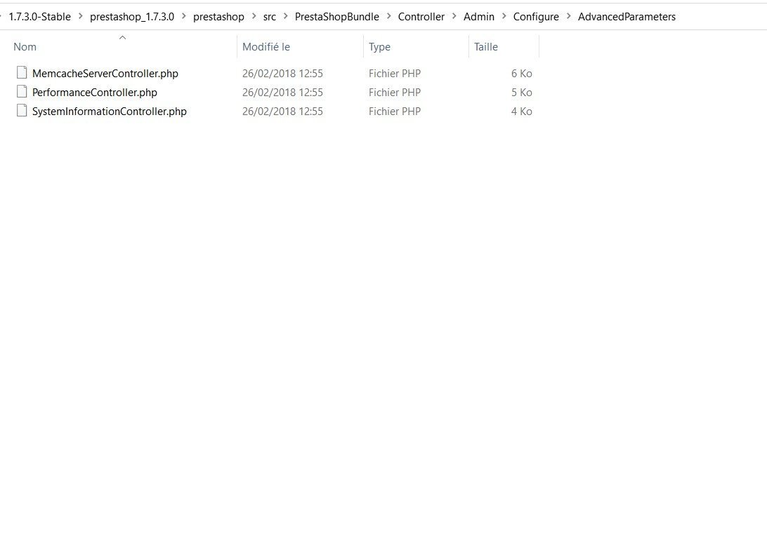767x550 pixels.
Task: Go to src folder in breadcrumb
Action: pyautogui.click(x=270, y=17)
